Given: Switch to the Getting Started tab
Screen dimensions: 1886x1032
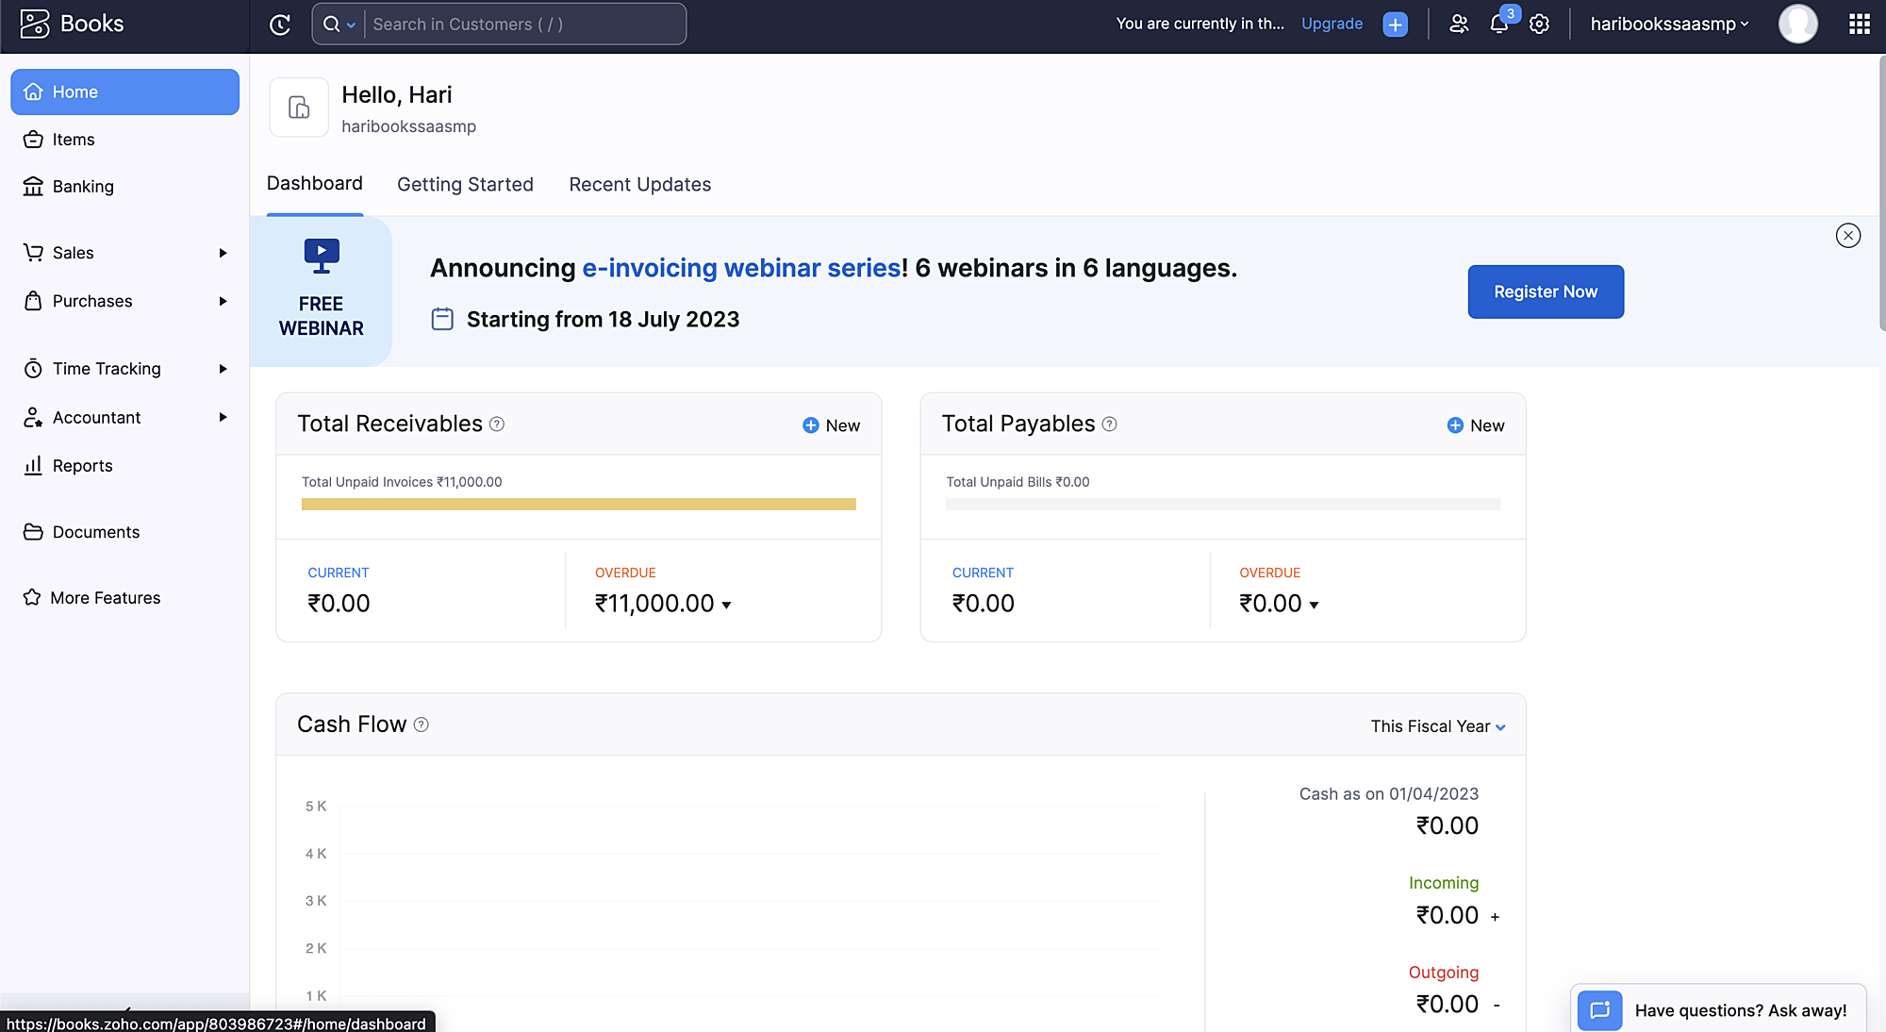Looking at the screenshot, I should (465, 185).
